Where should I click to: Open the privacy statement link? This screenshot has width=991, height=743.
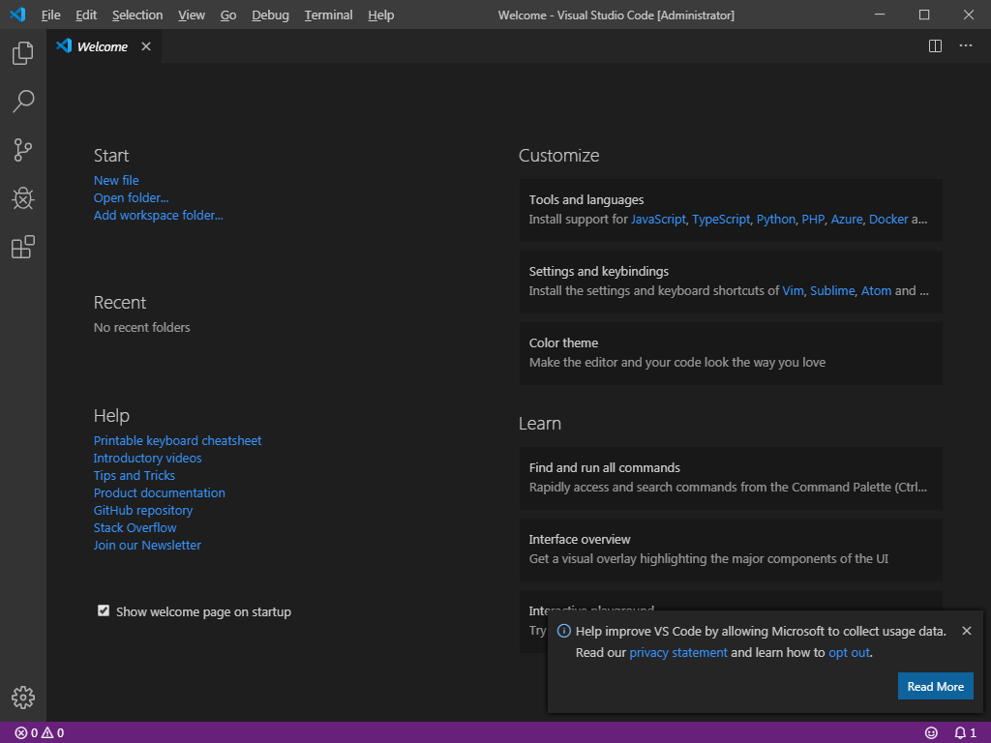[x=678, y=653]
